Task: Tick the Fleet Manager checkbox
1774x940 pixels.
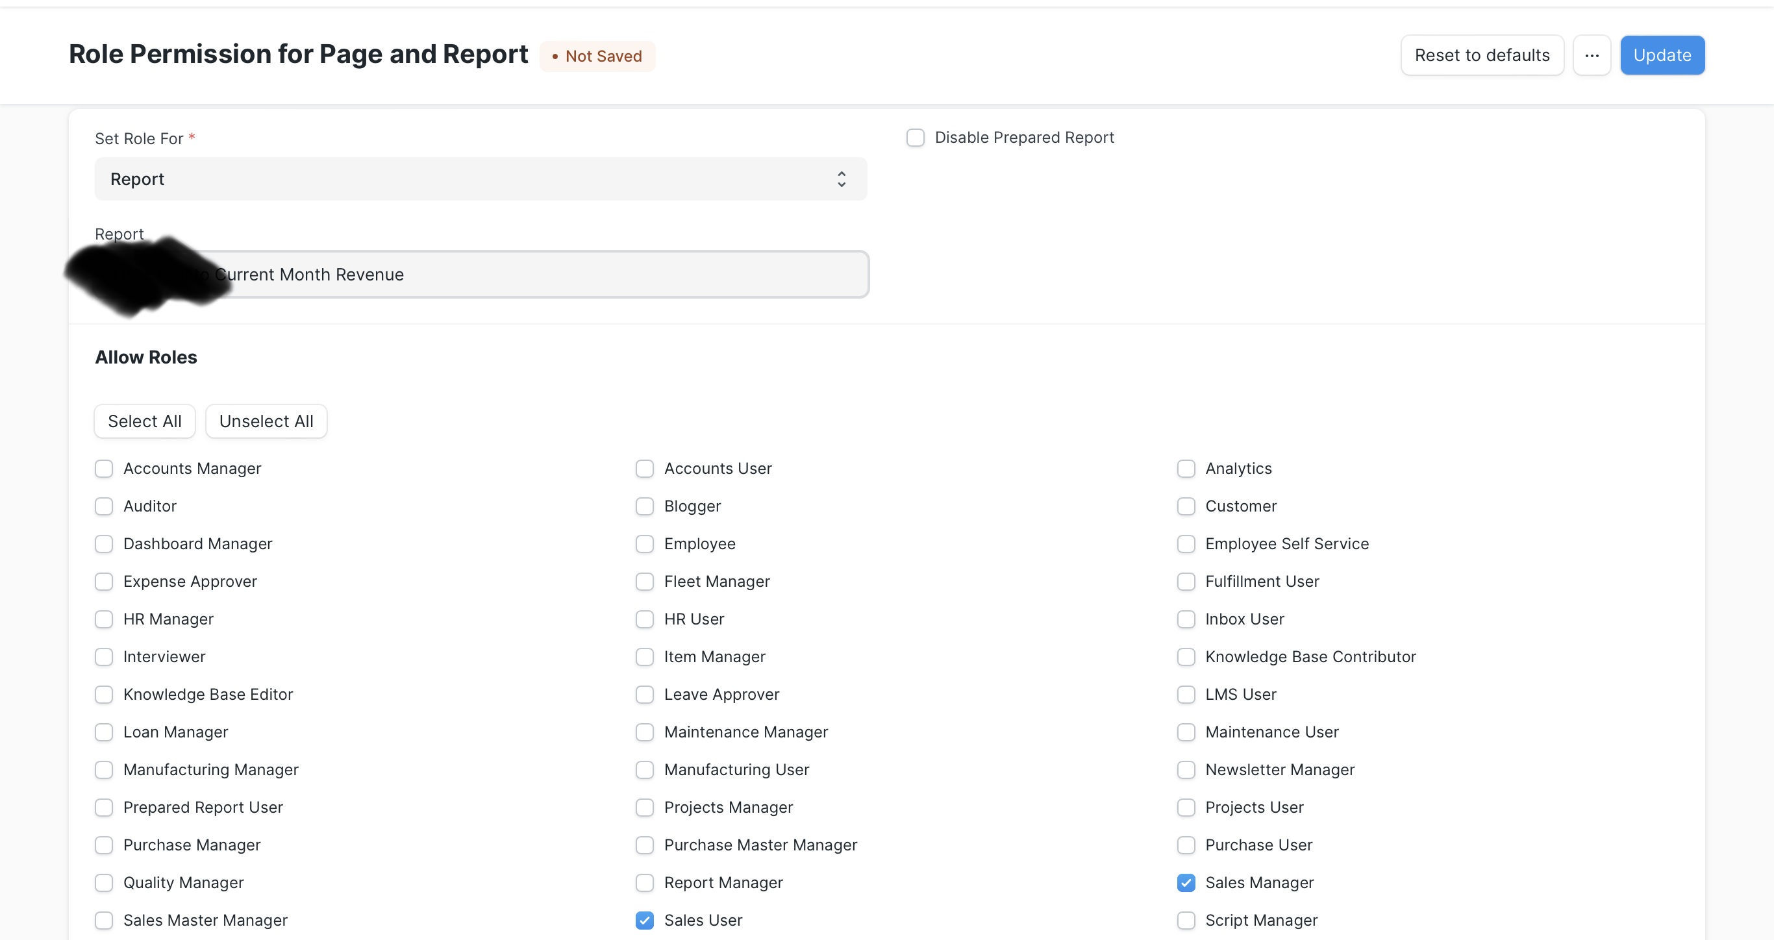Action: (x=644, y=581)
